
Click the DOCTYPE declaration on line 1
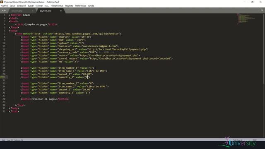(x=20, y=15)
